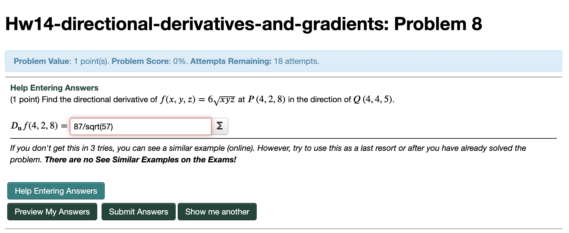
Task: Submit Answers for Problem 8
Action: point(138,212)
